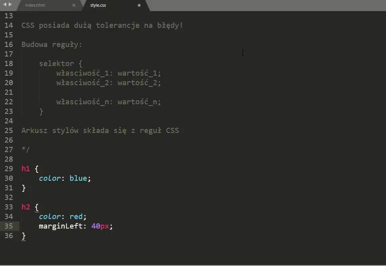This screenshot has height=266, width=386.
Task: Click the word selektor in the comment
Action: (56, 63)
